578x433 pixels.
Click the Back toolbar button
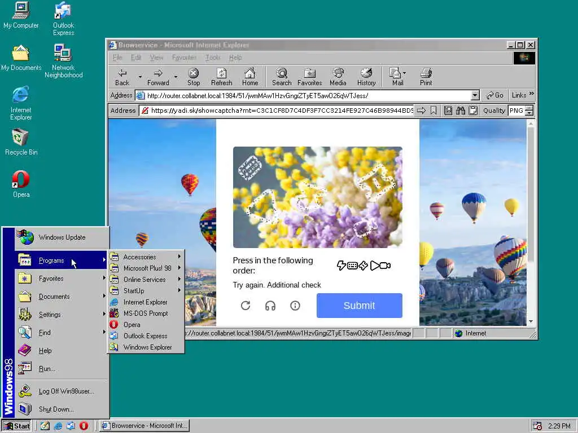(122, 77)
